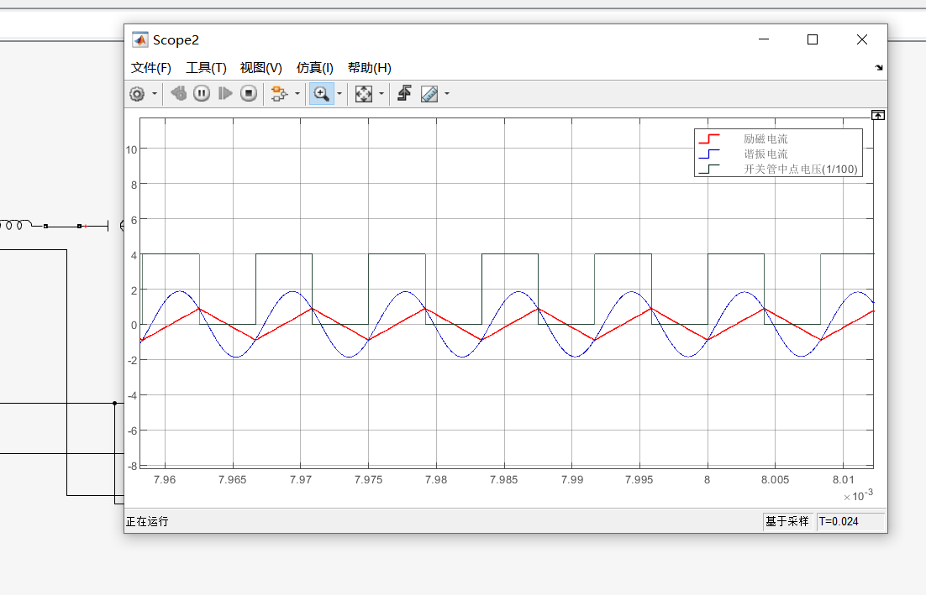Viewport: 926px width, 595px height.
Task: Expand the zoom mode dropdown arrow
Action: tap(339, 94)
